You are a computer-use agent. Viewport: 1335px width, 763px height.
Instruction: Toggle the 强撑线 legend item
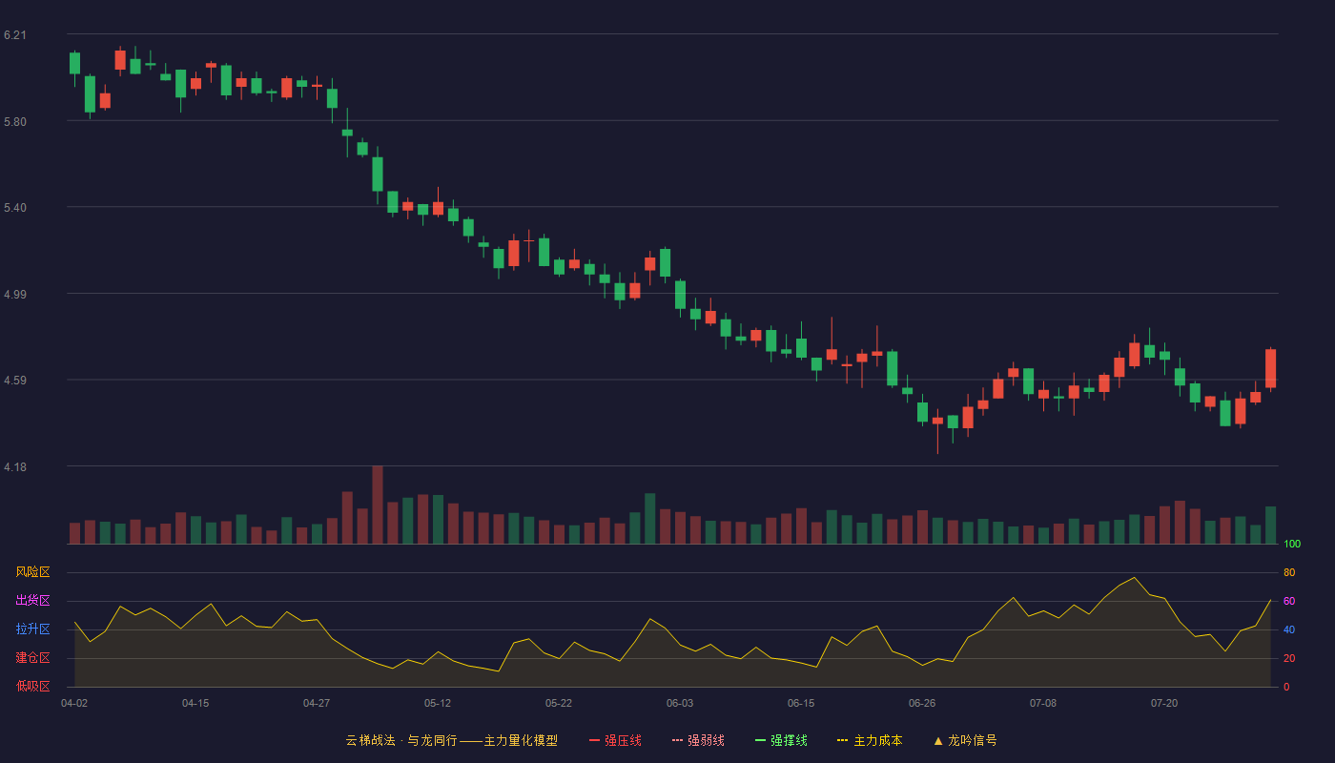[x=781, y=740]
